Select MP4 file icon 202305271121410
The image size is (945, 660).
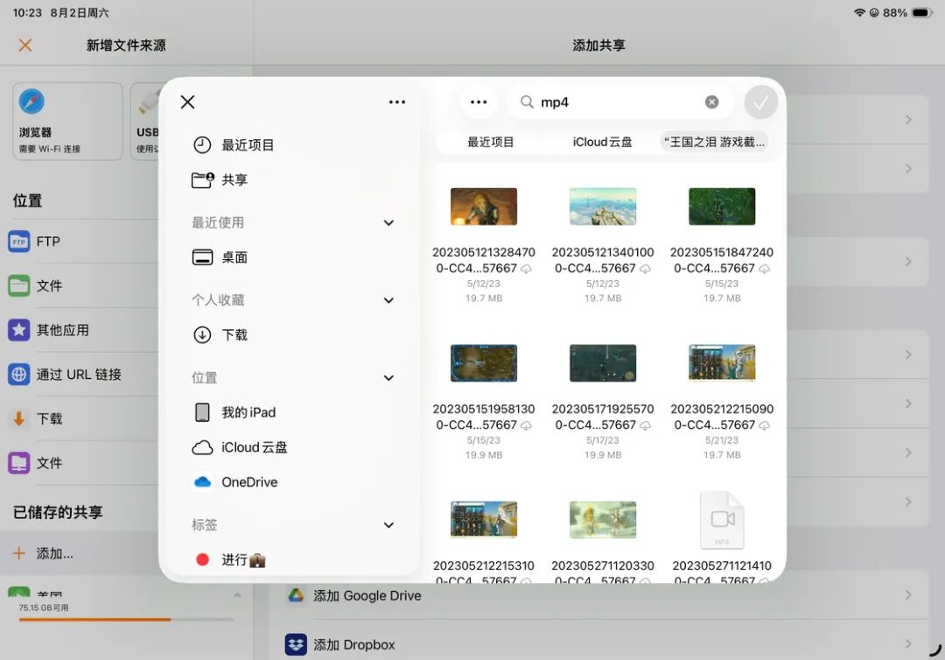click(722, 520)
